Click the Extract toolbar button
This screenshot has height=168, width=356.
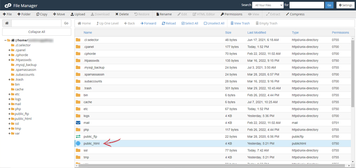coord(273,14)
